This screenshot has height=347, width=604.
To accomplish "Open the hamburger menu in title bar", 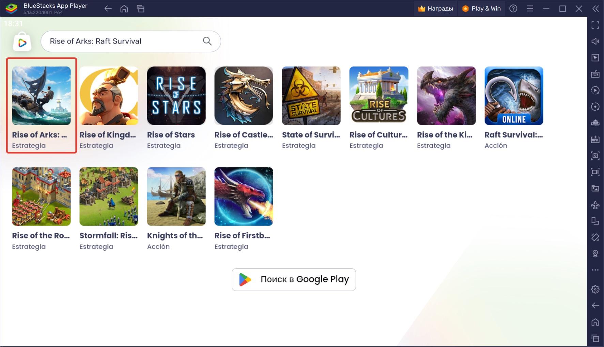I will (x=530, y=9).
